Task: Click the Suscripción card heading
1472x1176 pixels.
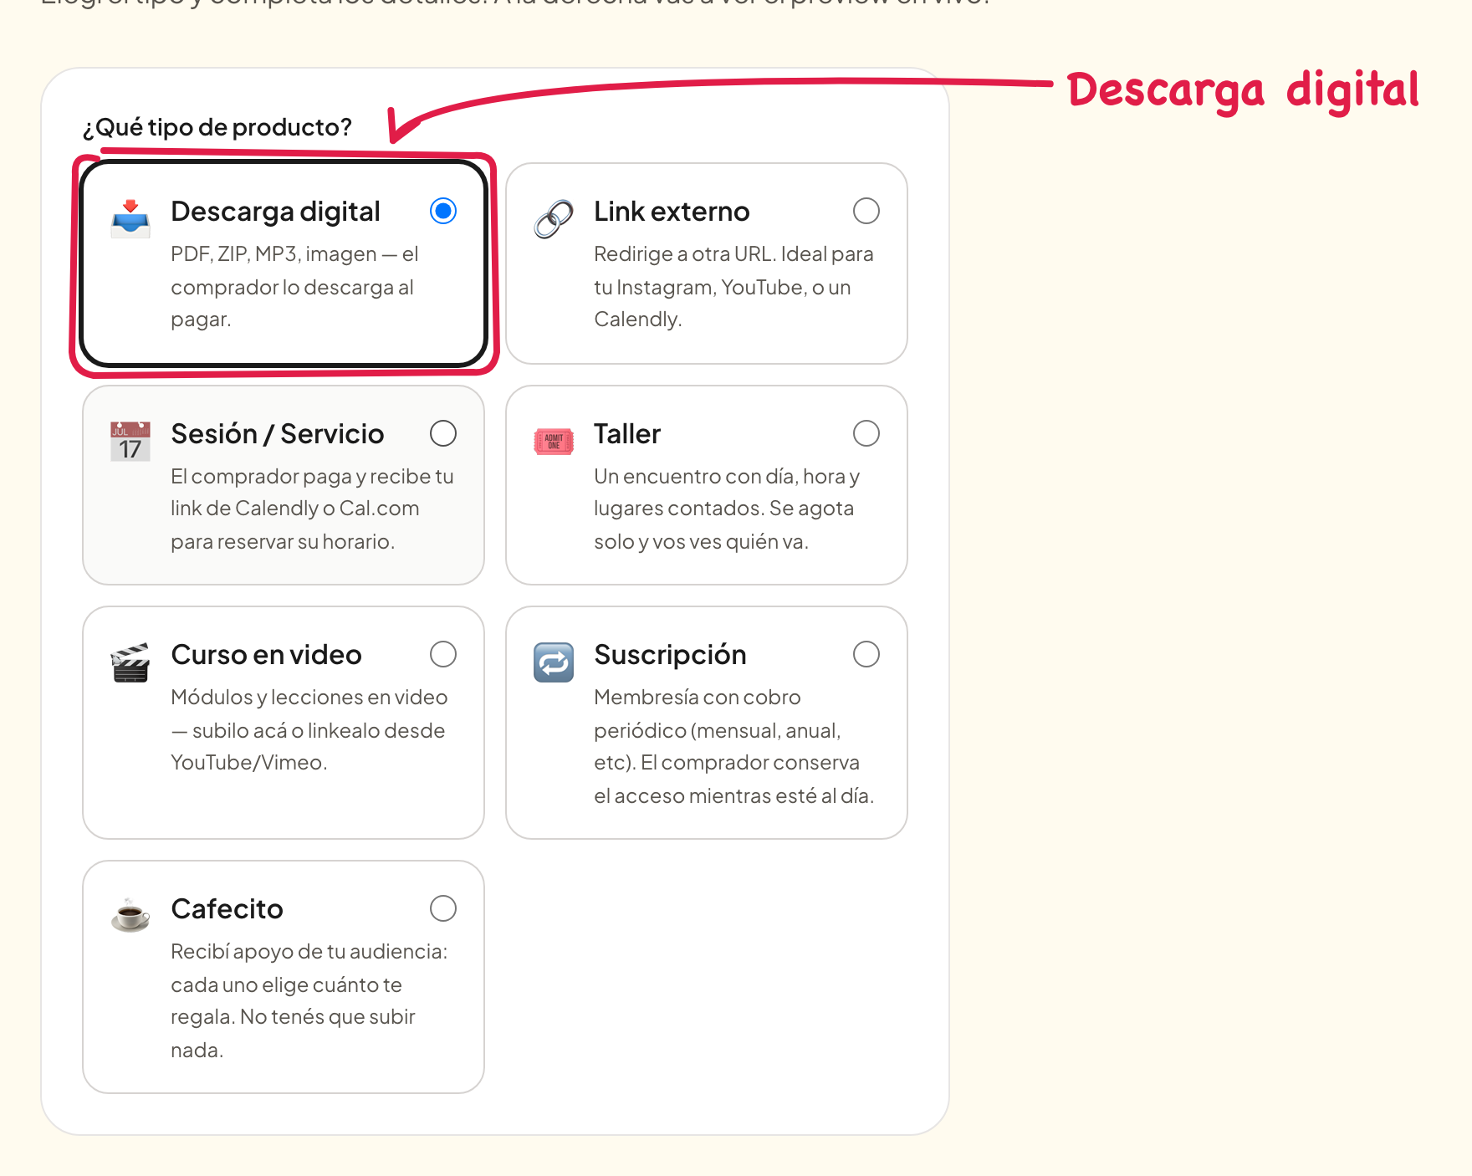Action: 670,655
